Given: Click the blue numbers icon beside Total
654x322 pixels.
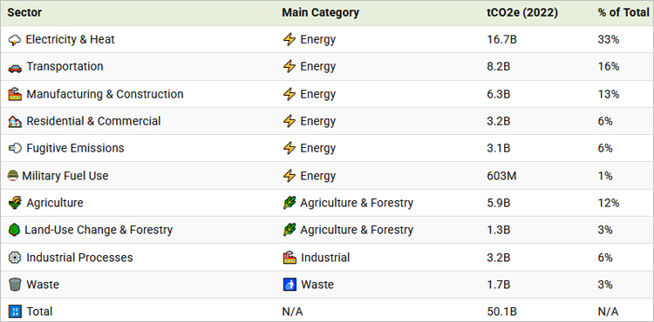Looking at the screenshot, I should click(x=15, y=312).
